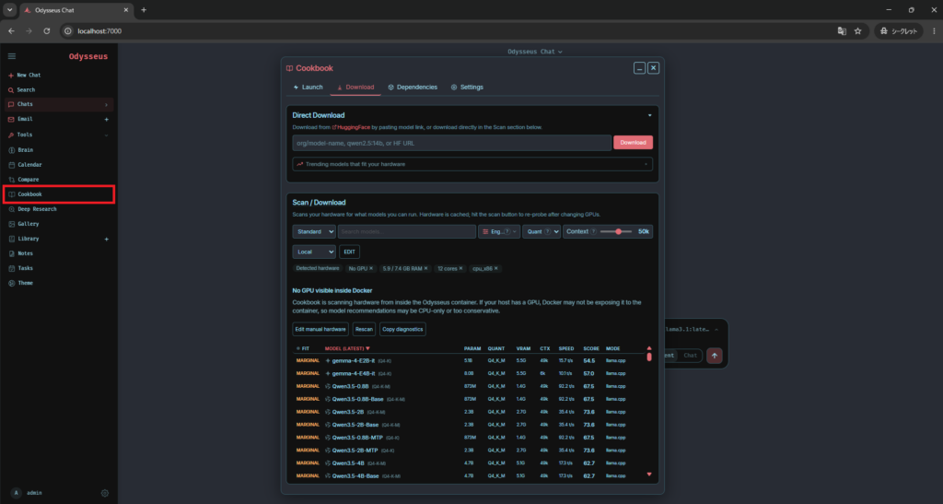Image resolution: width=943 pixels, height=504 pixels.
Task: Click the admin user avatar
Action: (17, 493)
